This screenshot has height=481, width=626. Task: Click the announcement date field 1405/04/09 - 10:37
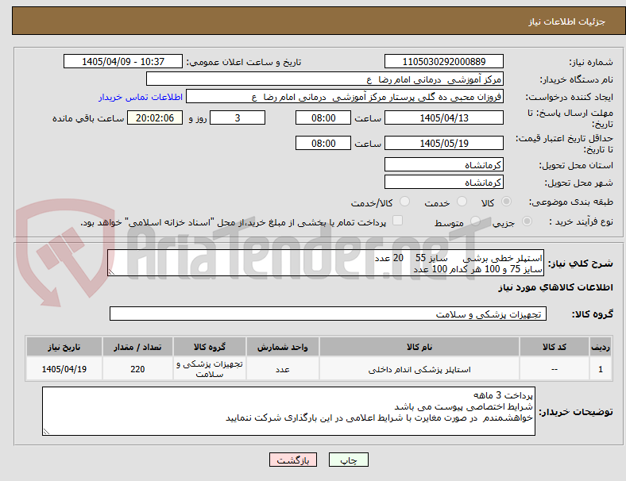(123, 61)
